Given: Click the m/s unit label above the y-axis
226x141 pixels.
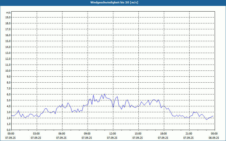Looking at the screenshot, I should 8,13.
